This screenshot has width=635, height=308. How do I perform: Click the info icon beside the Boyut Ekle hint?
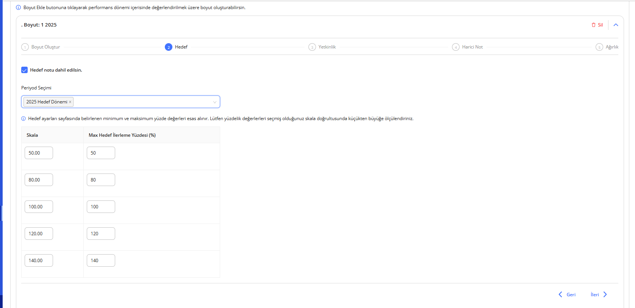tap(18, 8)
